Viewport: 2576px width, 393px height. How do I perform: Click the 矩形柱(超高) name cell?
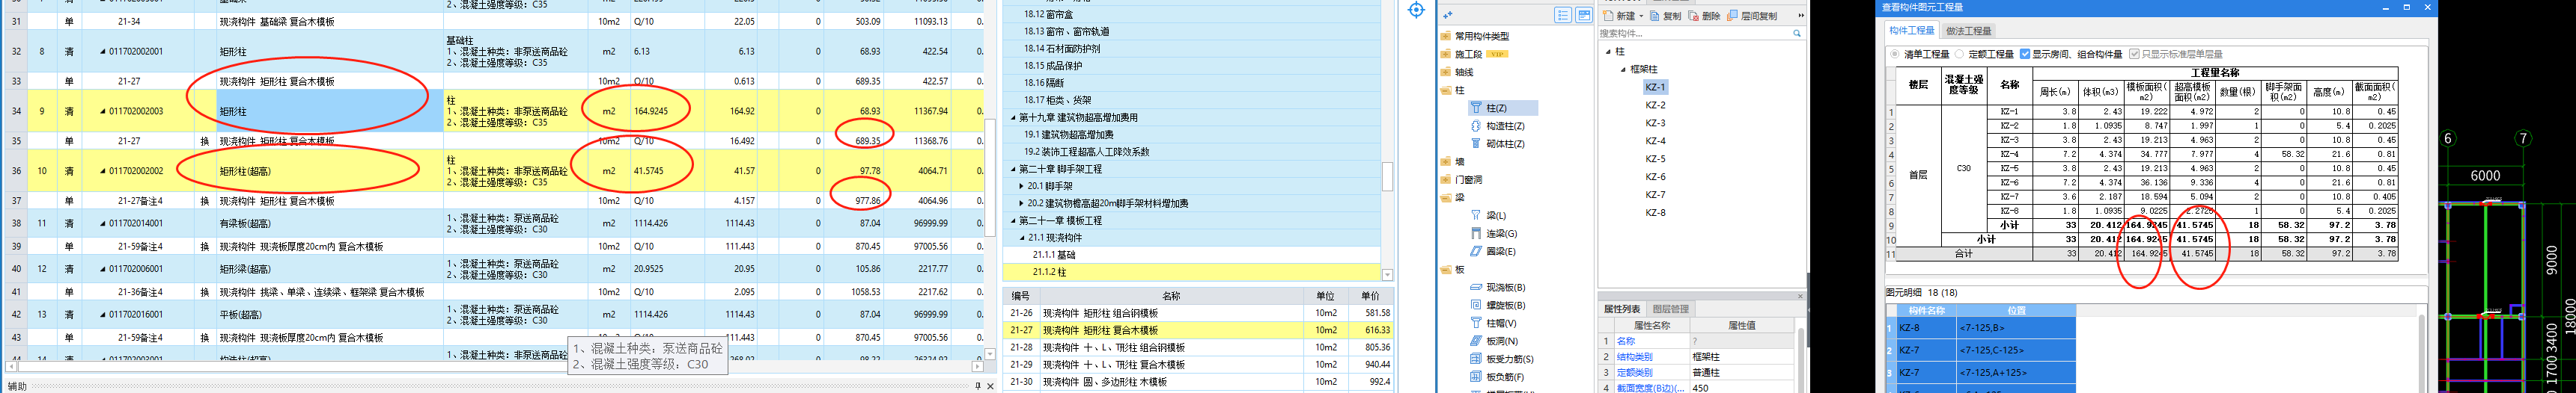[x=330, y=172]
